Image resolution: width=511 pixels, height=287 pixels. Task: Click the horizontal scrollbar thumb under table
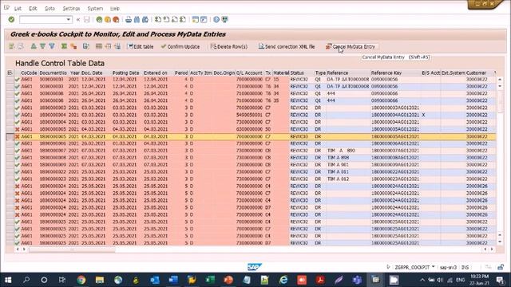pos(72,250)
